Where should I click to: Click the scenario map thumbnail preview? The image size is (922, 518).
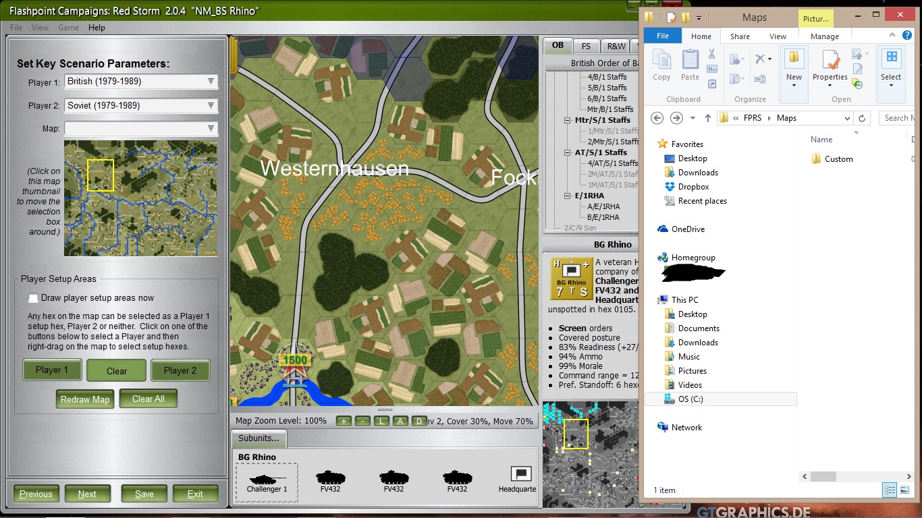(140, 198)
